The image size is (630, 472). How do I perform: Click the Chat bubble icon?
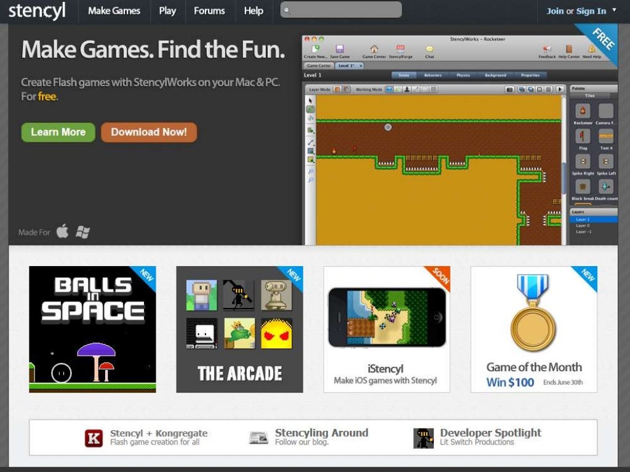click(429, 49)
